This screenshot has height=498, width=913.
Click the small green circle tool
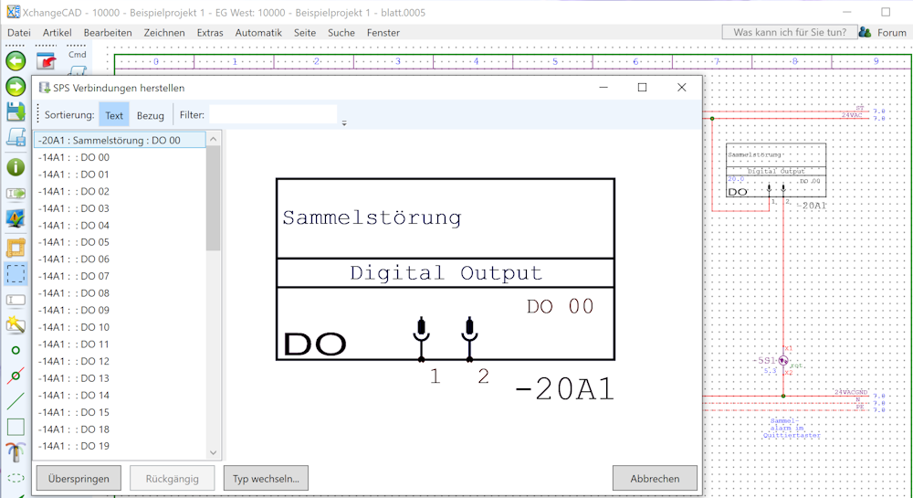(16, 351)
